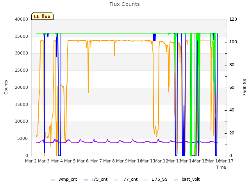
Task: Toggle the batt_volt legend entry
Action: [187, 180]
